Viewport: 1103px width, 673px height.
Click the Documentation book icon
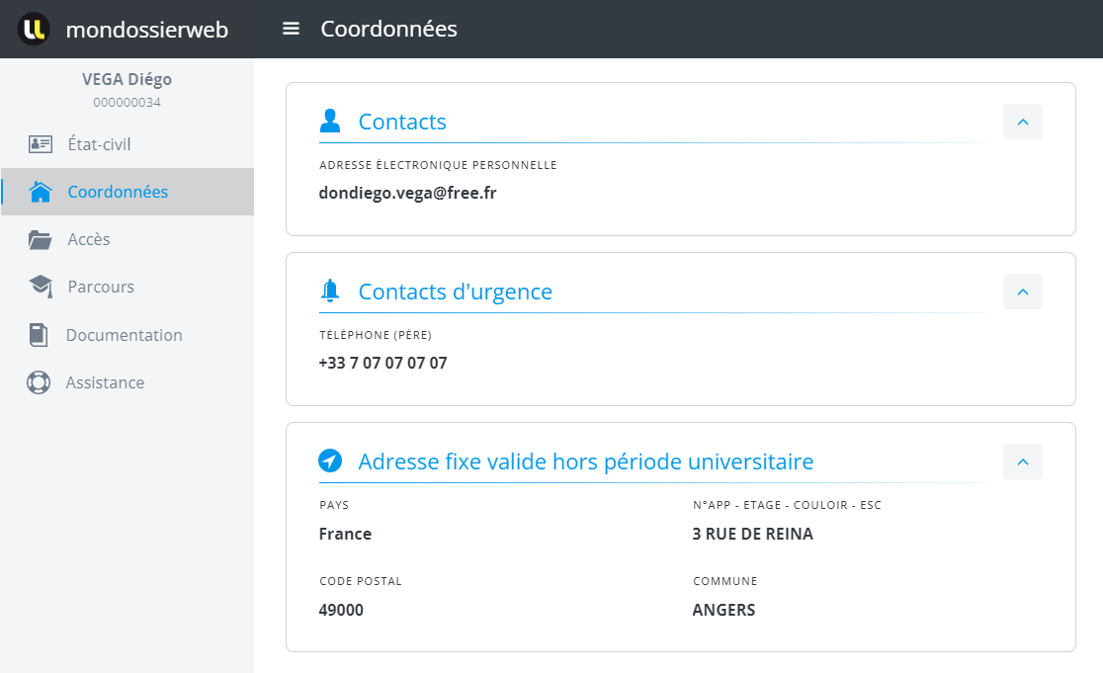39,335
